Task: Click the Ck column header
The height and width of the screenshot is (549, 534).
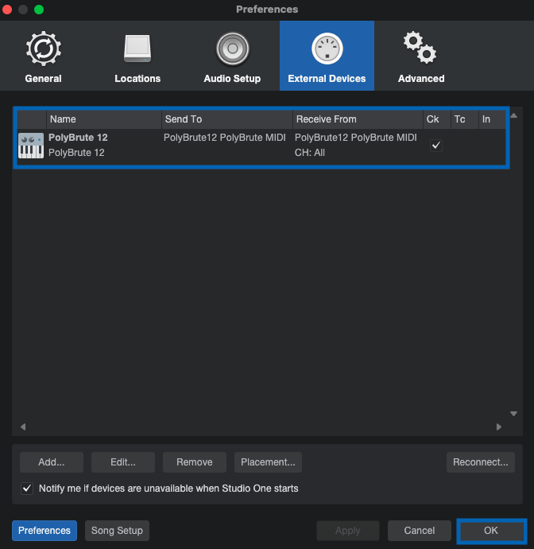Action: (437, 119)
